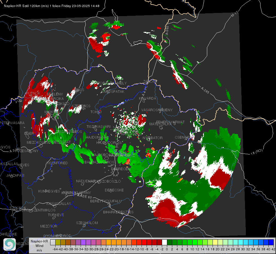
Task: Select the TOKAJ town label
Action: pos(96,112)
